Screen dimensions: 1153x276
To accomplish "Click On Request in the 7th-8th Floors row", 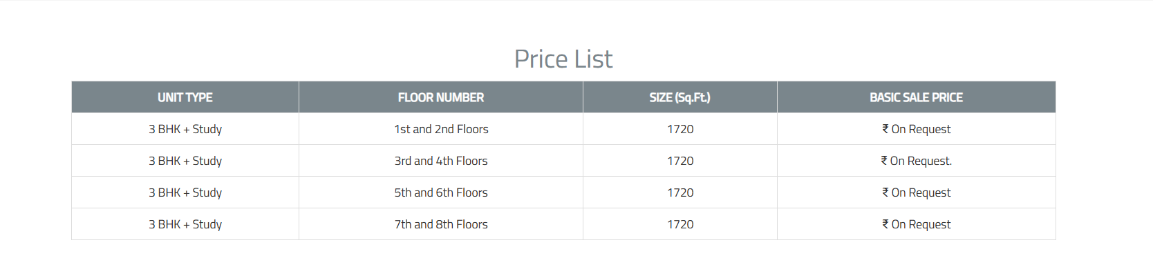I will 916,224.
